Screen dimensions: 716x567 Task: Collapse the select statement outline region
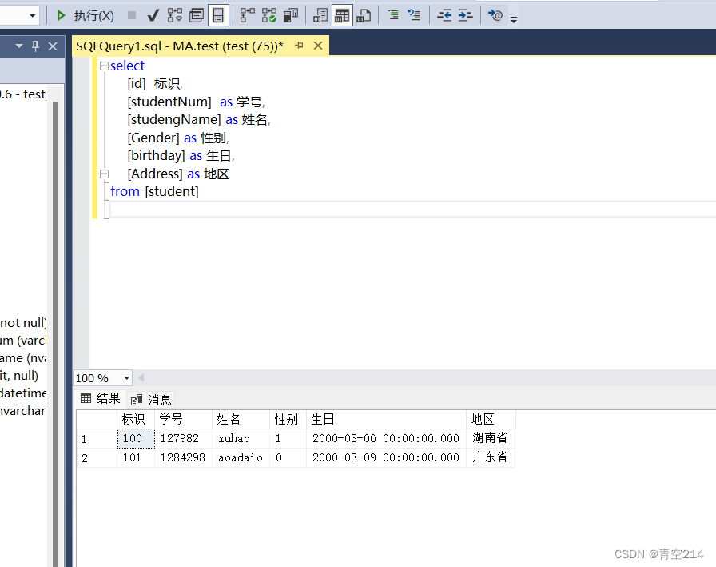click(105, 66)
